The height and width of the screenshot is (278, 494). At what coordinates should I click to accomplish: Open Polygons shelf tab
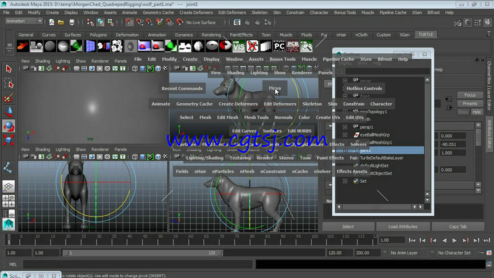tap(98, 35)
